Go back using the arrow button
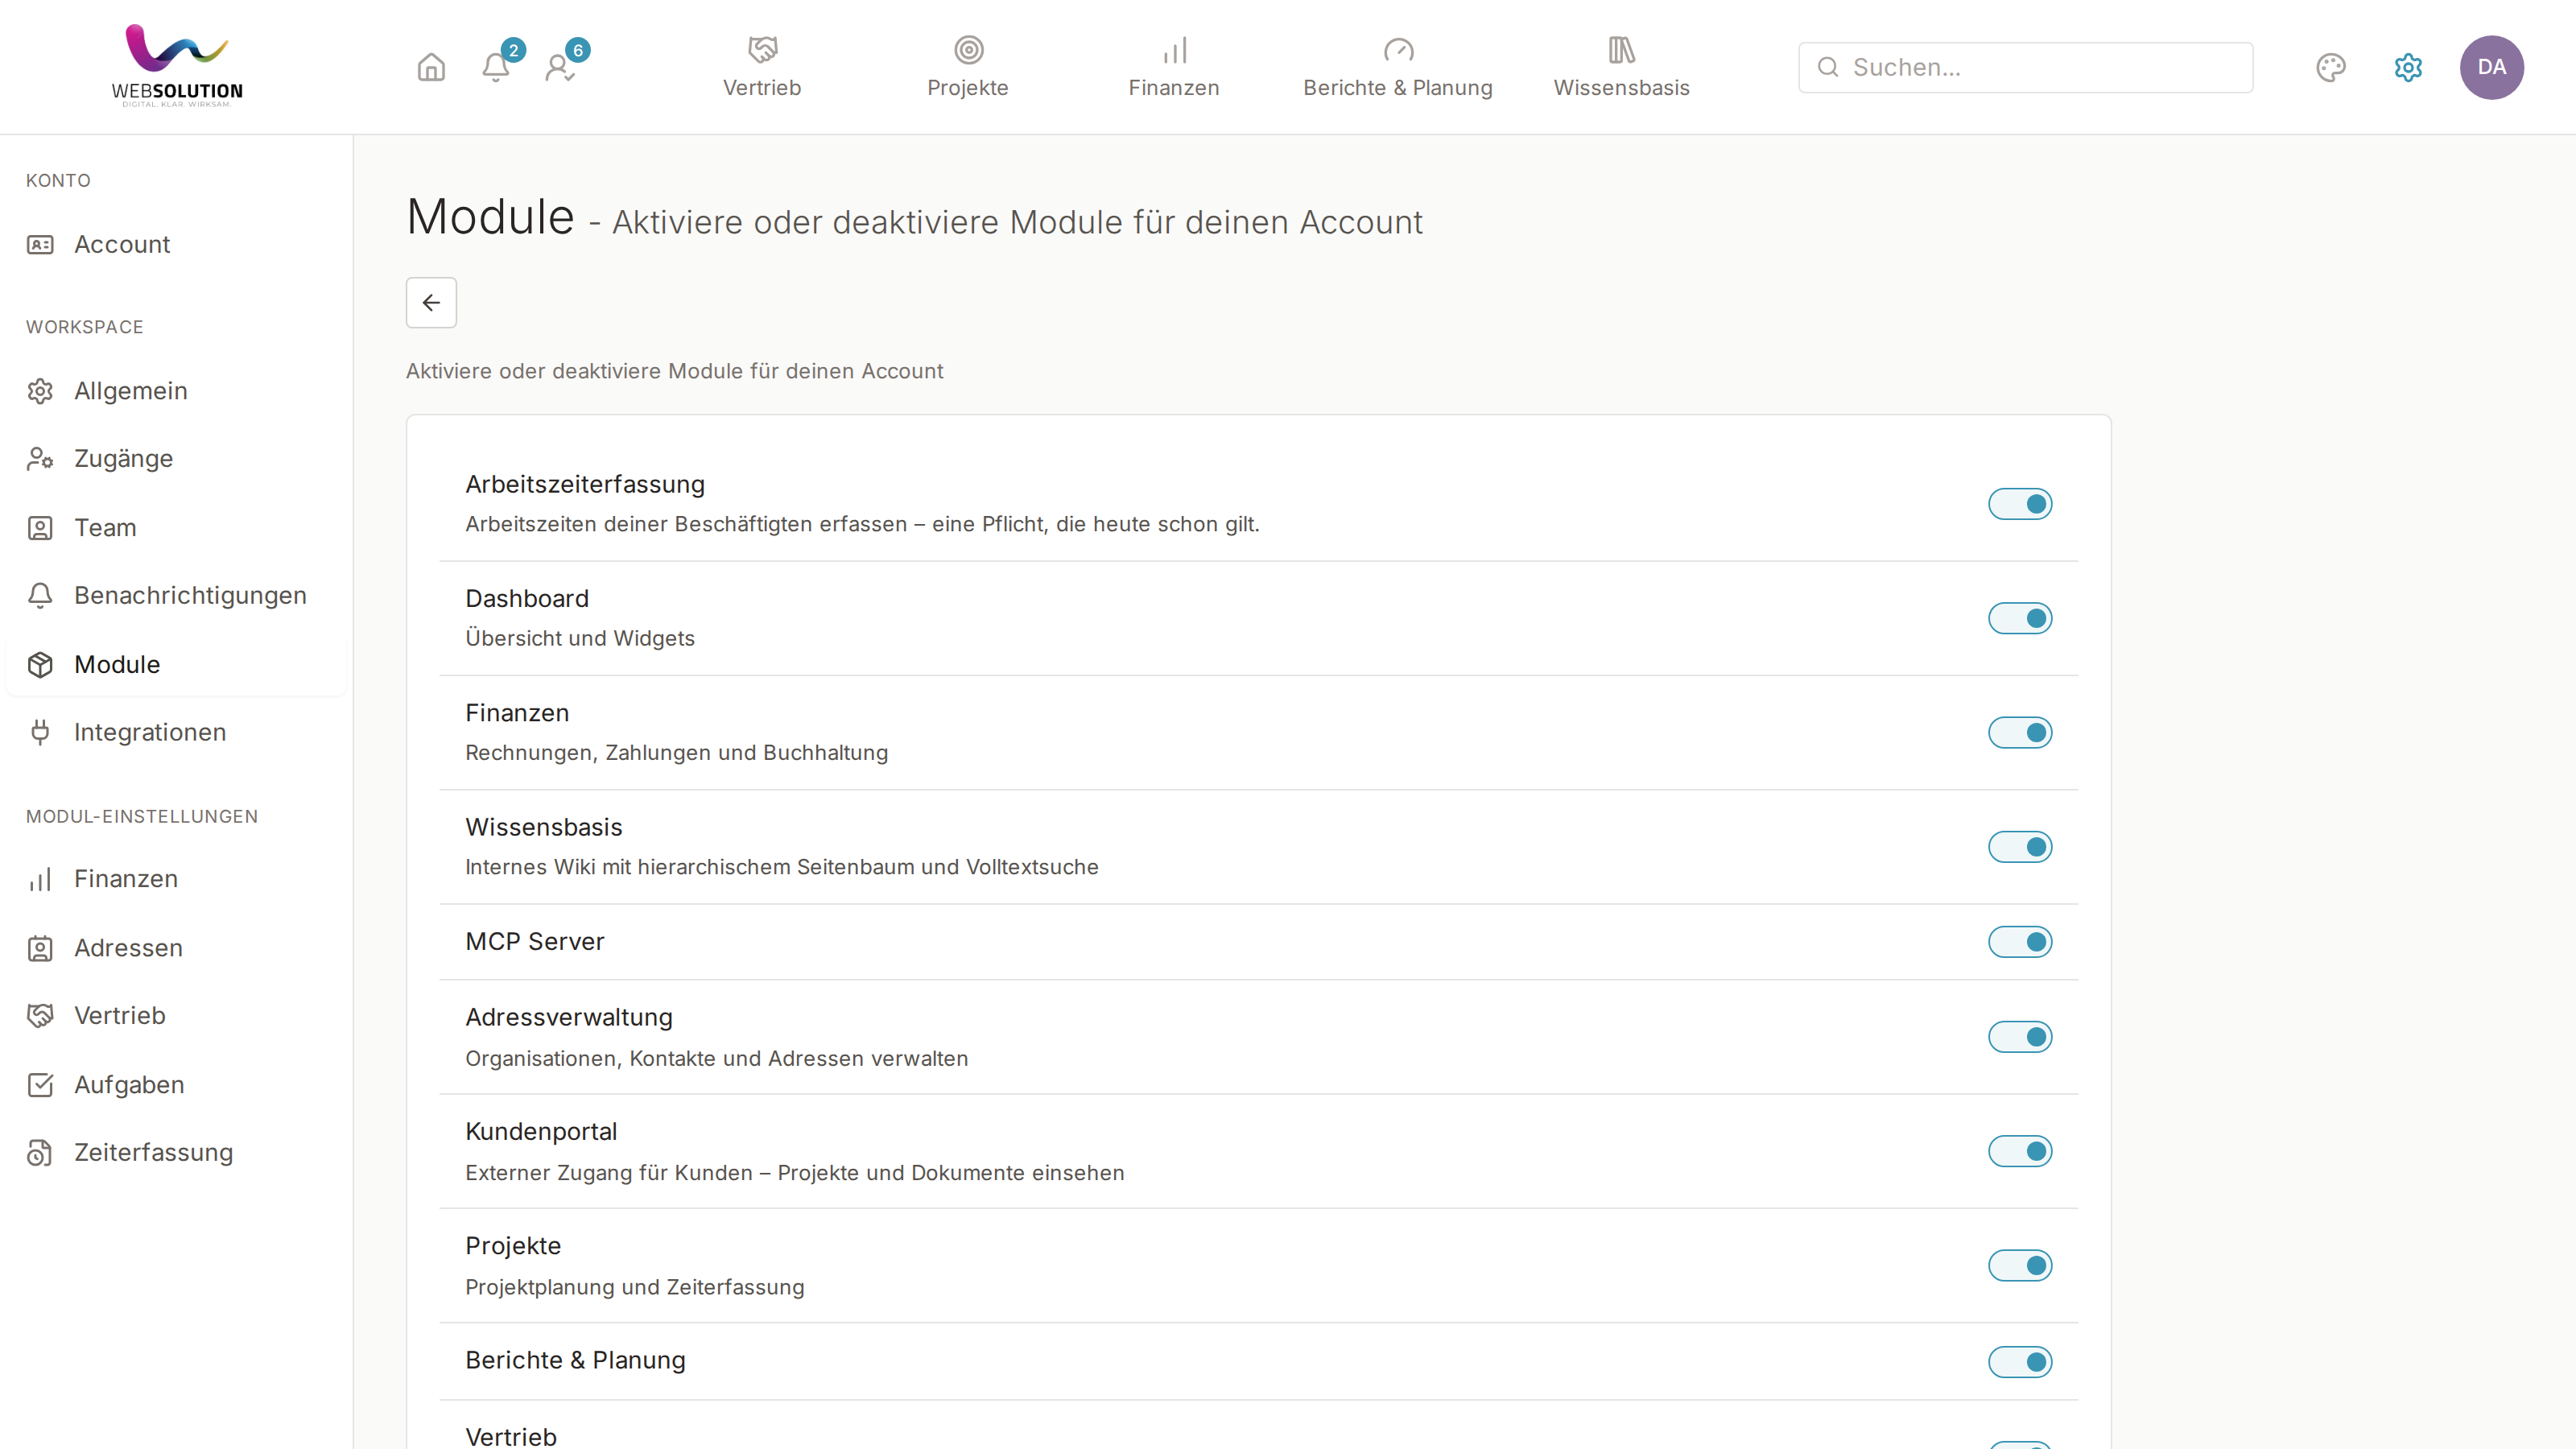 point(431,302)
